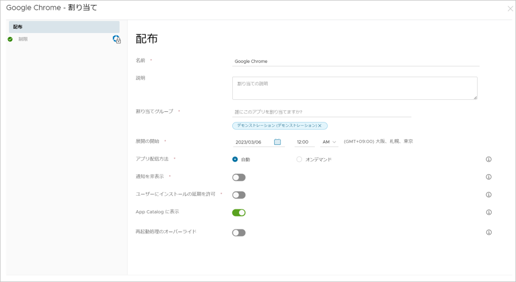Screen dimensions: 516x282
Task: Click the 割り当てグループ search field
Action: (x=322, y=112)
